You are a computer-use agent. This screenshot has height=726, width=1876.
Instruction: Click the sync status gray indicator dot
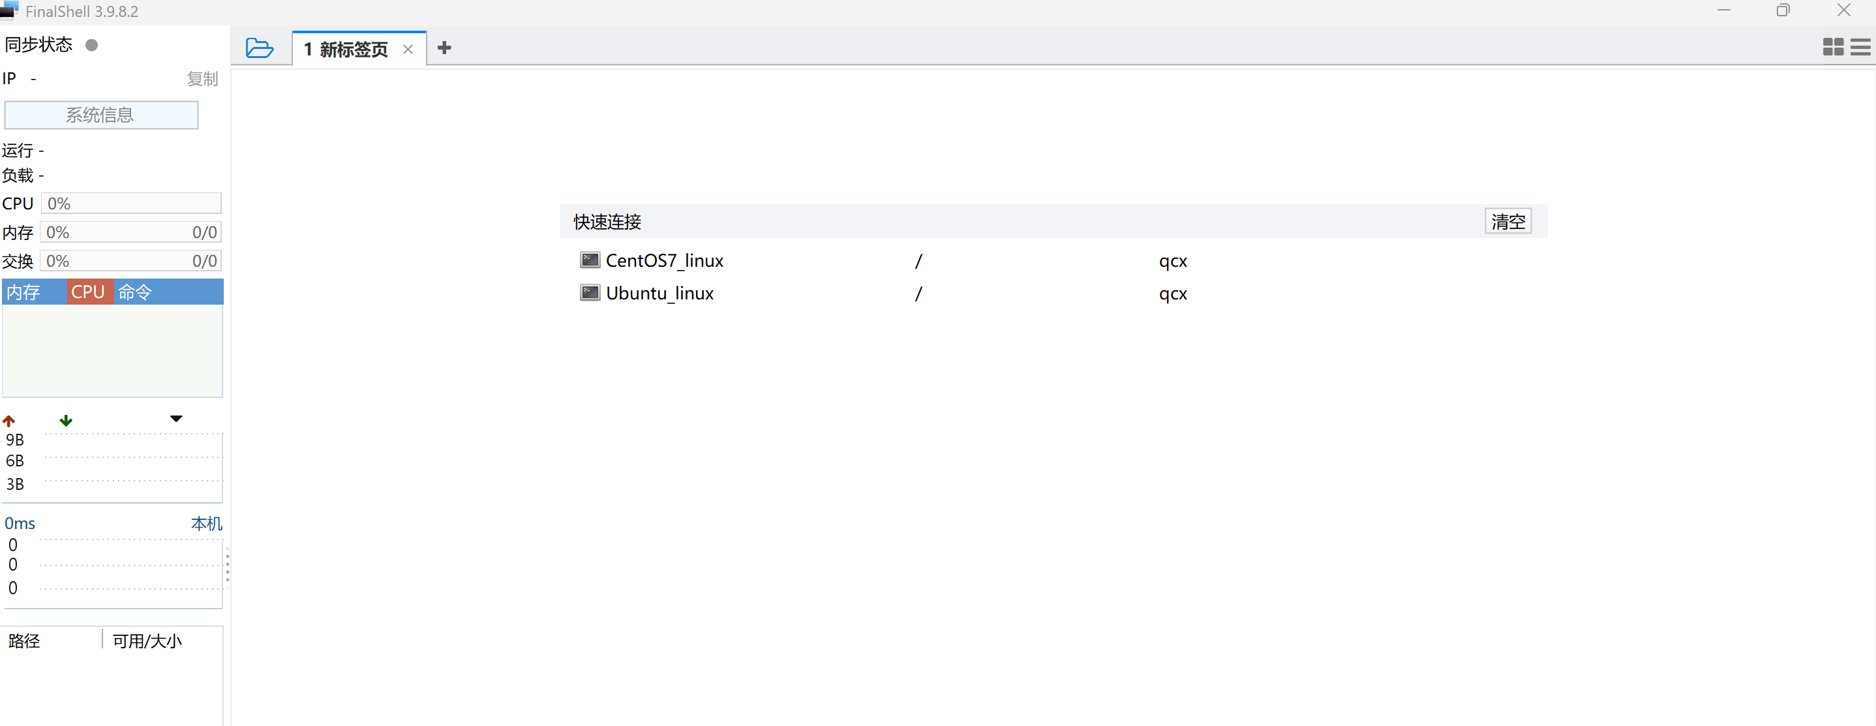(92, 45)
